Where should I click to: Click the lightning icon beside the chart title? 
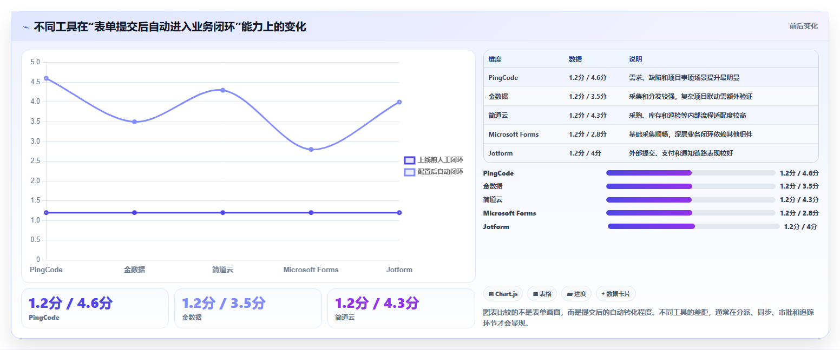(25, 27)
